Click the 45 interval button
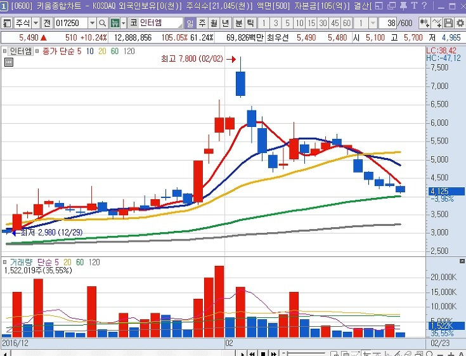The image size is (466, 356). coord(335,23)
